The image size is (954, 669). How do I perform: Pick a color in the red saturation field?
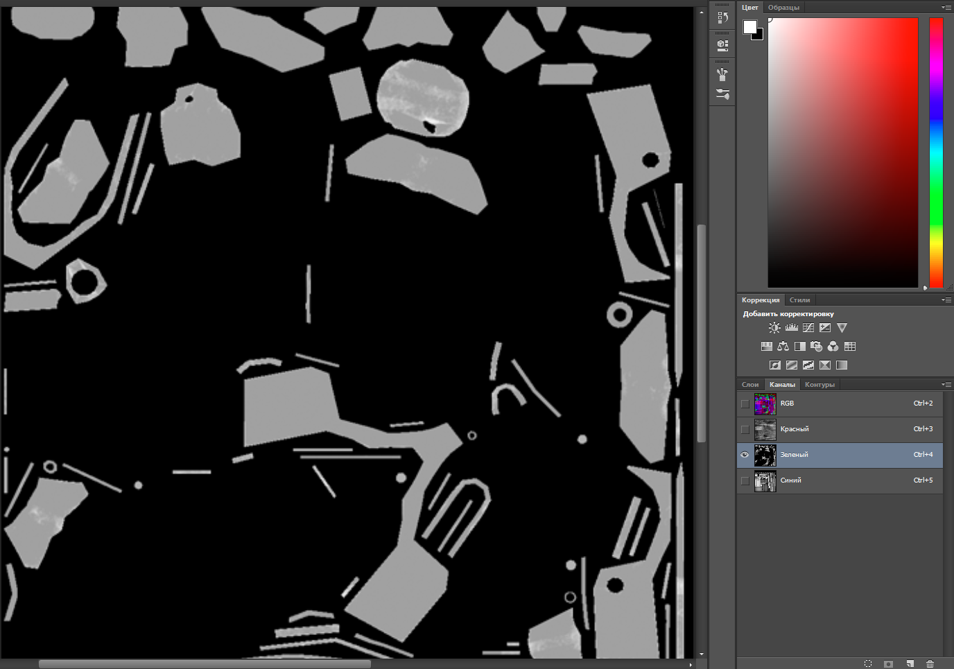tap(843, 153)
